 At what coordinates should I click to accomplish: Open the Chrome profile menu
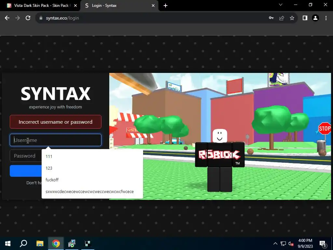pyautogui.click(x=315, y=18)
